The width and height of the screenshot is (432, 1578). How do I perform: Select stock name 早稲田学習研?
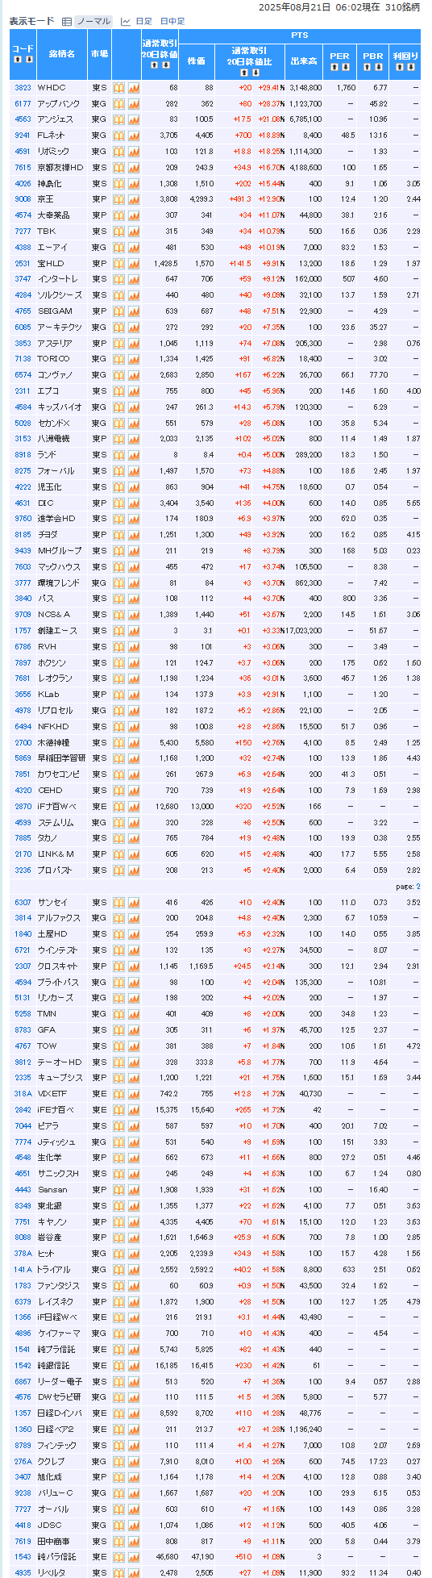click(61, 758)
